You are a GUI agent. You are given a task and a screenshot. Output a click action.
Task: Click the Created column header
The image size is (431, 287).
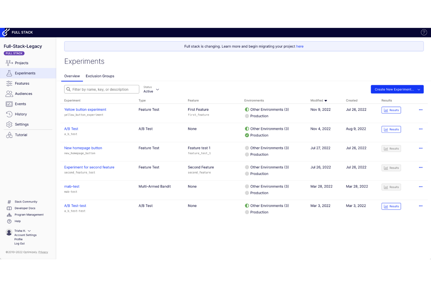[351, 101]
